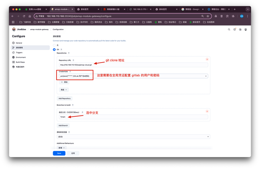Save the configuration
Viewport: 260px width, 169px height.
pyautogui.click(x=59, y=153)
